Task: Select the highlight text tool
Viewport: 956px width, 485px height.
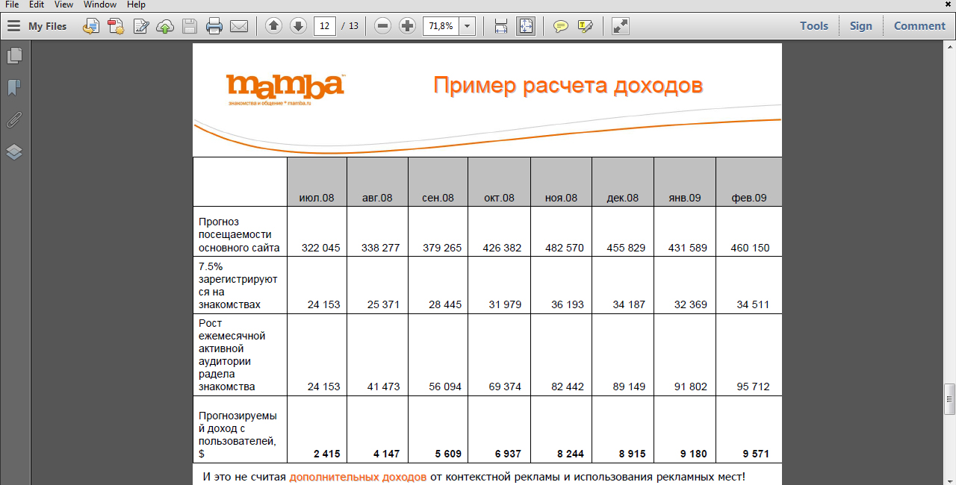Action: pos(585,26)
